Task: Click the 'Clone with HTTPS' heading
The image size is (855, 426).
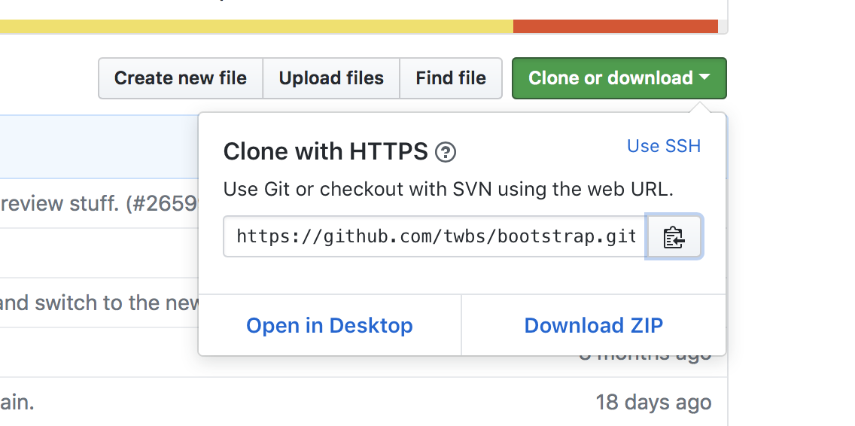Action: point(325,152)
